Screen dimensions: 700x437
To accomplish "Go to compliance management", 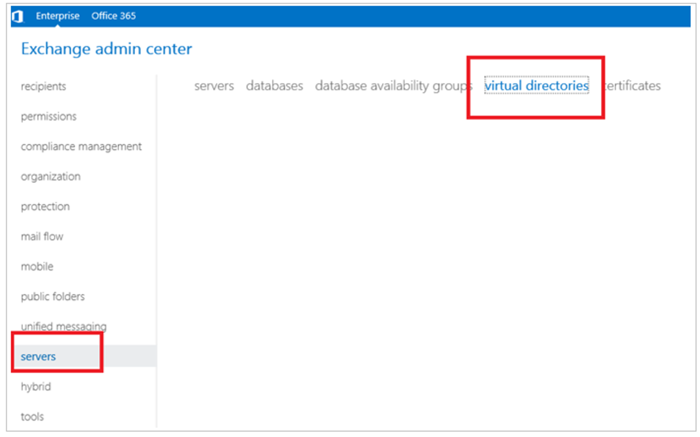I will tap(81, 147).
